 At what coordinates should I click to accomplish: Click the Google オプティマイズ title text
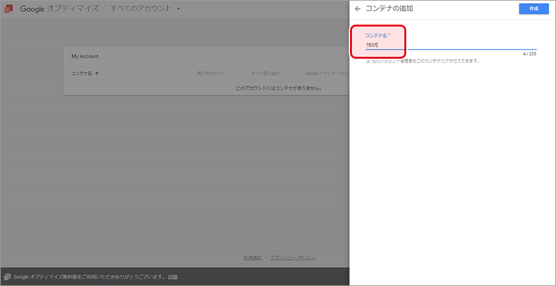click(x=59, y=9)
